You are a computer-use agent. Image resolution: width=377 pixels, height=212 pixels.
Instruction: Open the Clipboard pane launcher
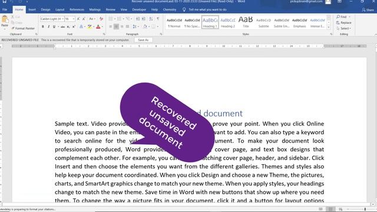coord(36,34)
